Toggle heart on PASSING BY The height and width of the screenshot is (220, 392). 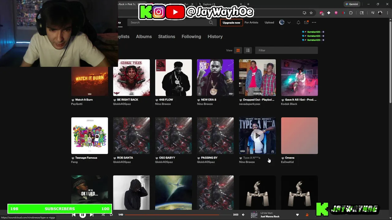click(x=199, y=158)
